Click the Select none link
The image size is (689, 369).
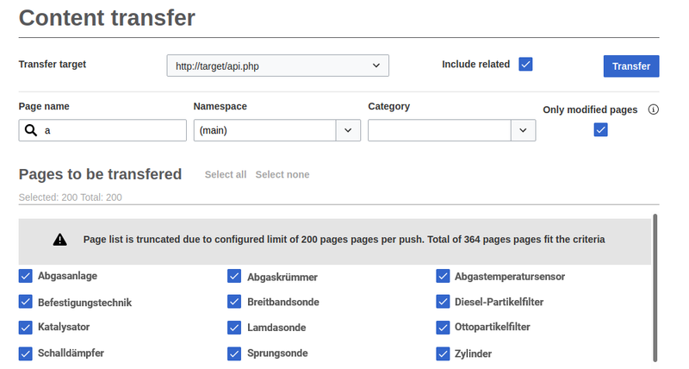(x=282, y=175)
